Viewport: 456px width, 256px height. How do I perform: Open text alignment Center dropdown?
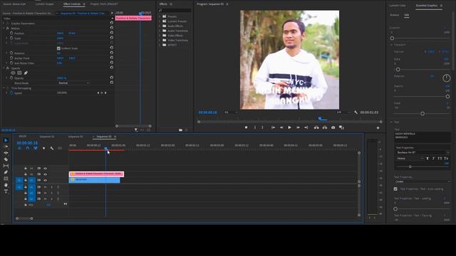tap(423, 181)
